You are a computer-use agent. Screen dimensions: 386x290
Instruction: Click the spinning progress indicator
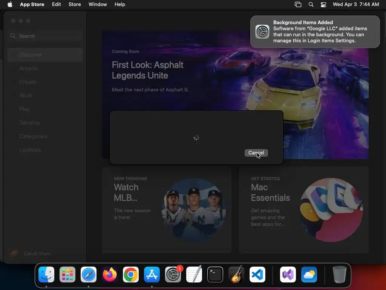(196, 137)
